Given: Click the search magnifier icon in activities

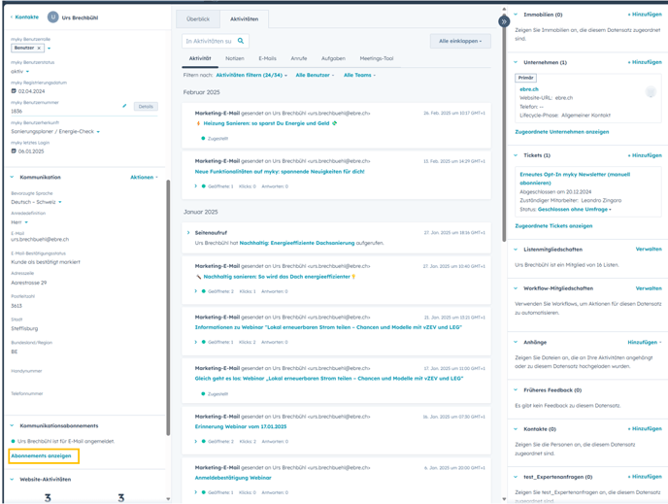Looking at the screenshot, I should point(241,41).
